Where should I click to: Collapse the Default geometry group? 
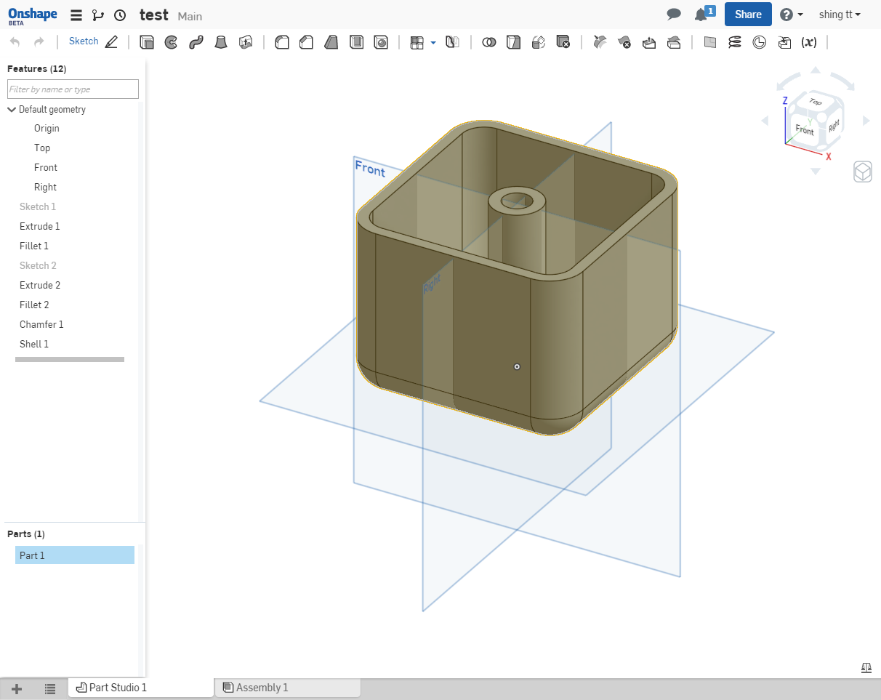click(x=12, y=110)
